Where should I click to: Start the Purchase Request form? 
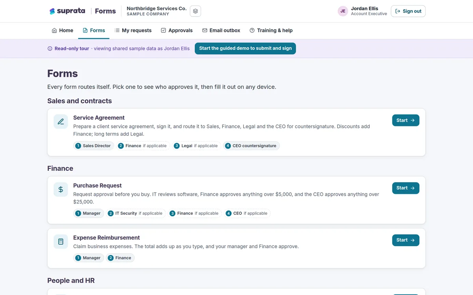406,188
